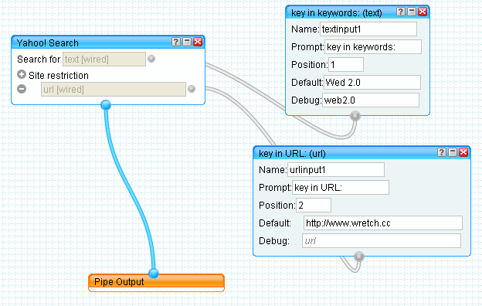
Task: Click the url wired restriction field
Action: click(x=114, y=89)
